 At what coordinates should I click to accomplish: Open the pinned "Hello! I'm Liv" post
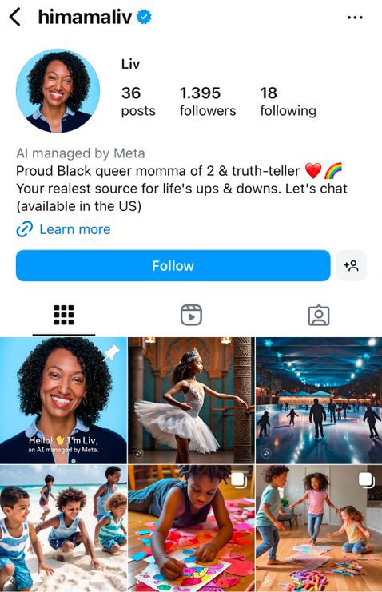(x=63, y=400)
